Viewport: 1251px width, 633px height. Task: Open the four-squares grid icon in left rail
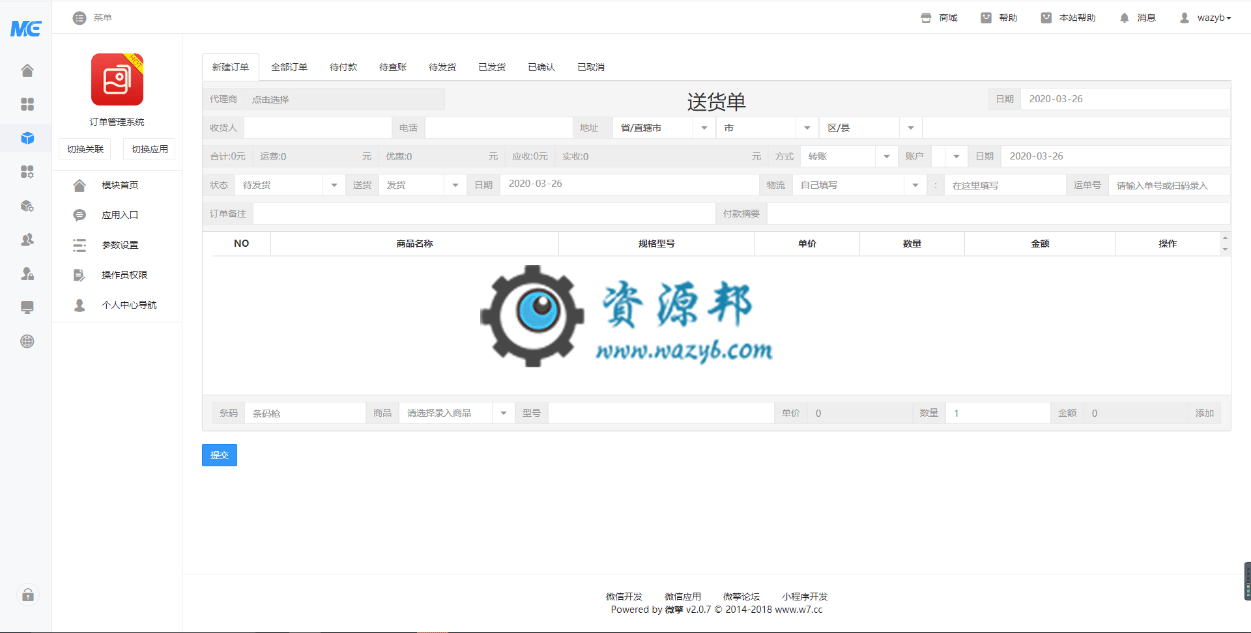click(27, 104)
